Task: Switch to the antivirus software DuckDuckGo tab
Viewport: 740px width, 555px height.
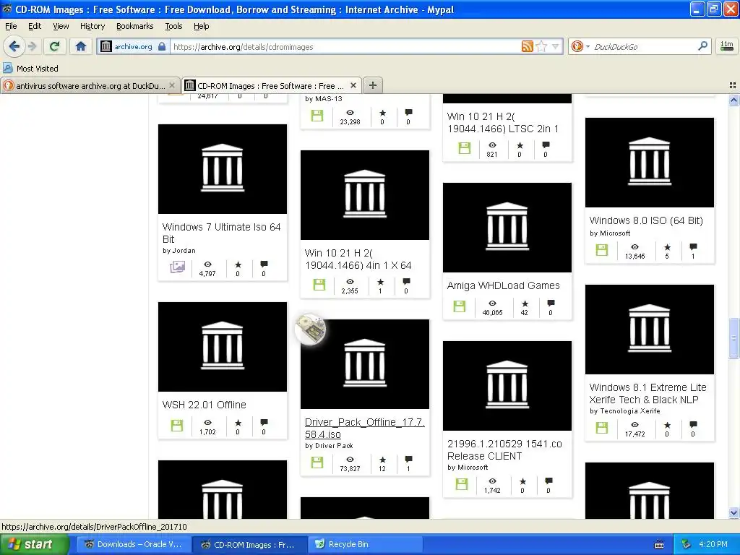Action: (x=90, y=85)
